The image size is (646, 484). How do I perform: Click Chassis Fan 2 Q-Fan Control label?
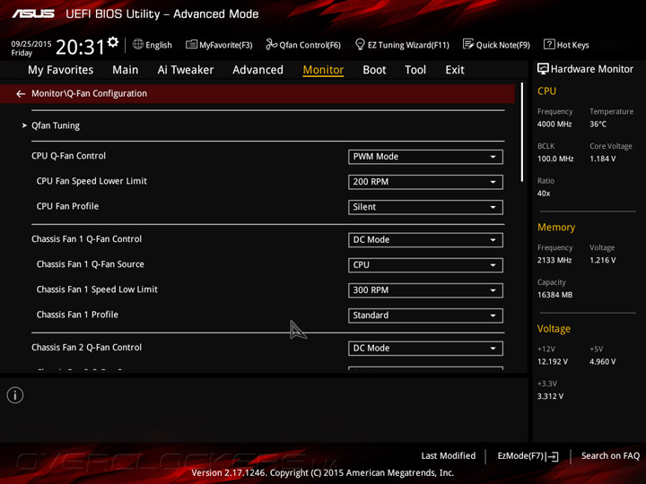point(86,348)
